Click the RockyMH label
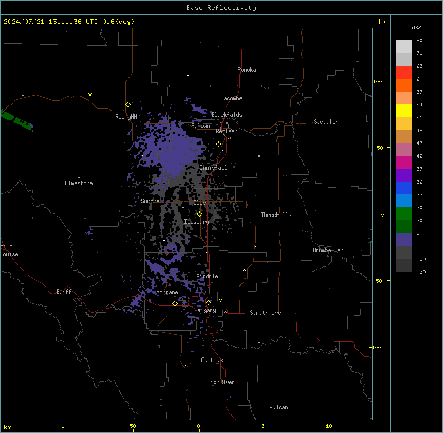Image resolution: width=443 pixels, height=433 pixels. 126,117
